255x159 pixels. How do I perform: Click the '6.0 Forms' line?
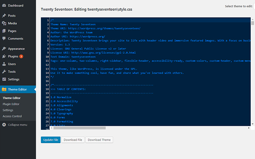pyautogui.click(x=58, y=117)
